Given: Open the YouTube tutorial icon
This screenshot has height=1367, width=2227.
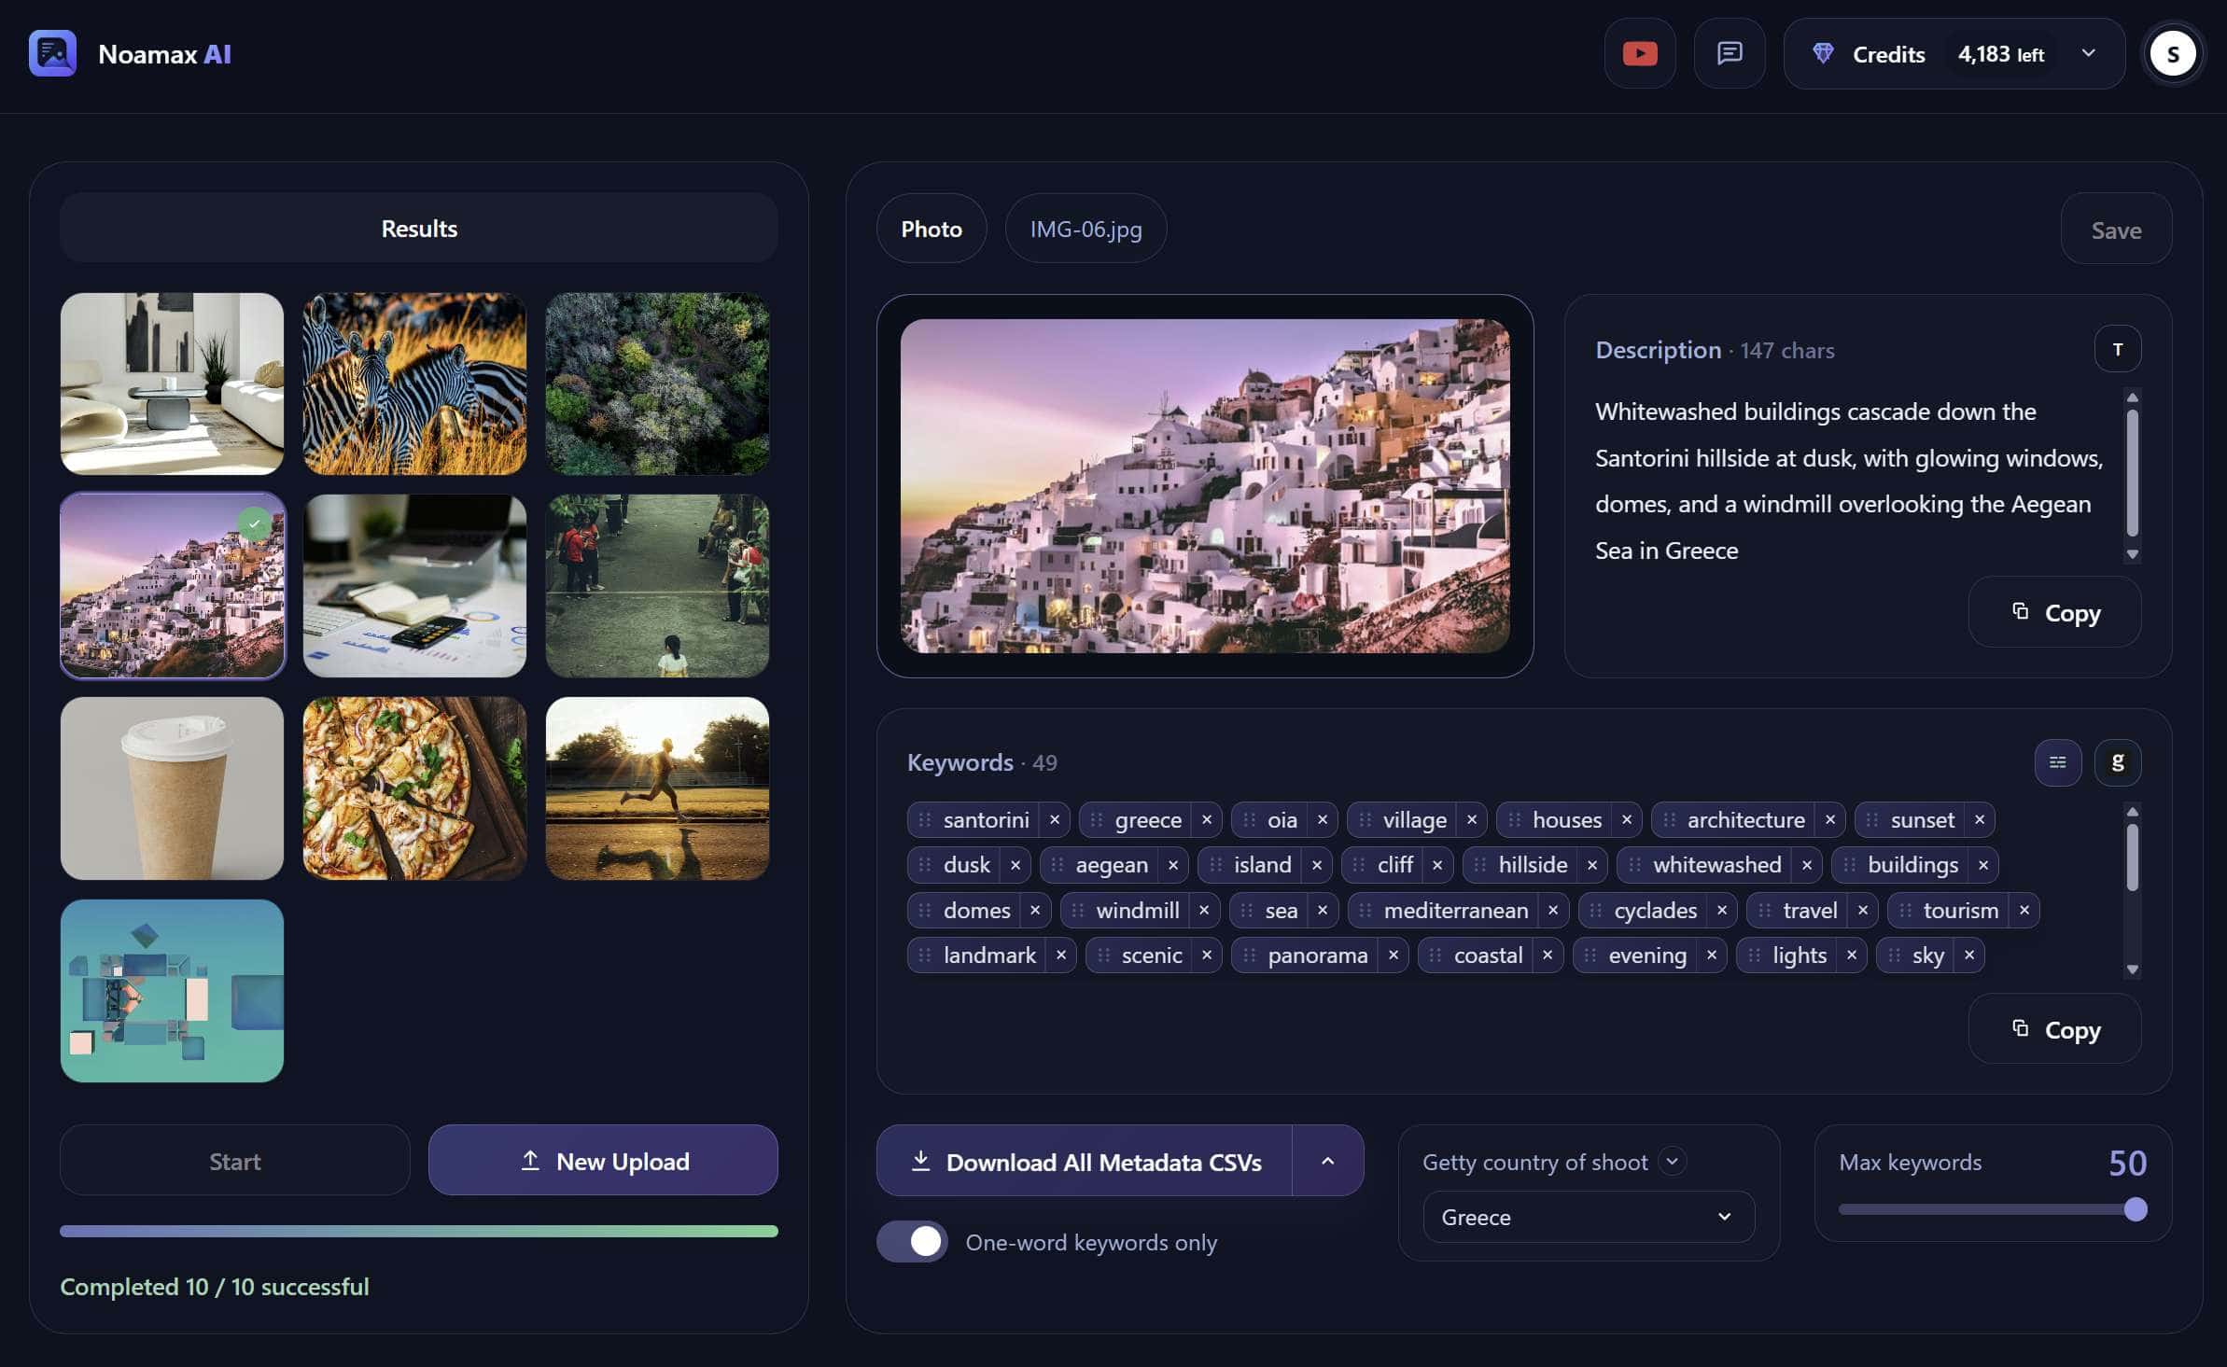Looking at the screenshot, I should 1640,53.
